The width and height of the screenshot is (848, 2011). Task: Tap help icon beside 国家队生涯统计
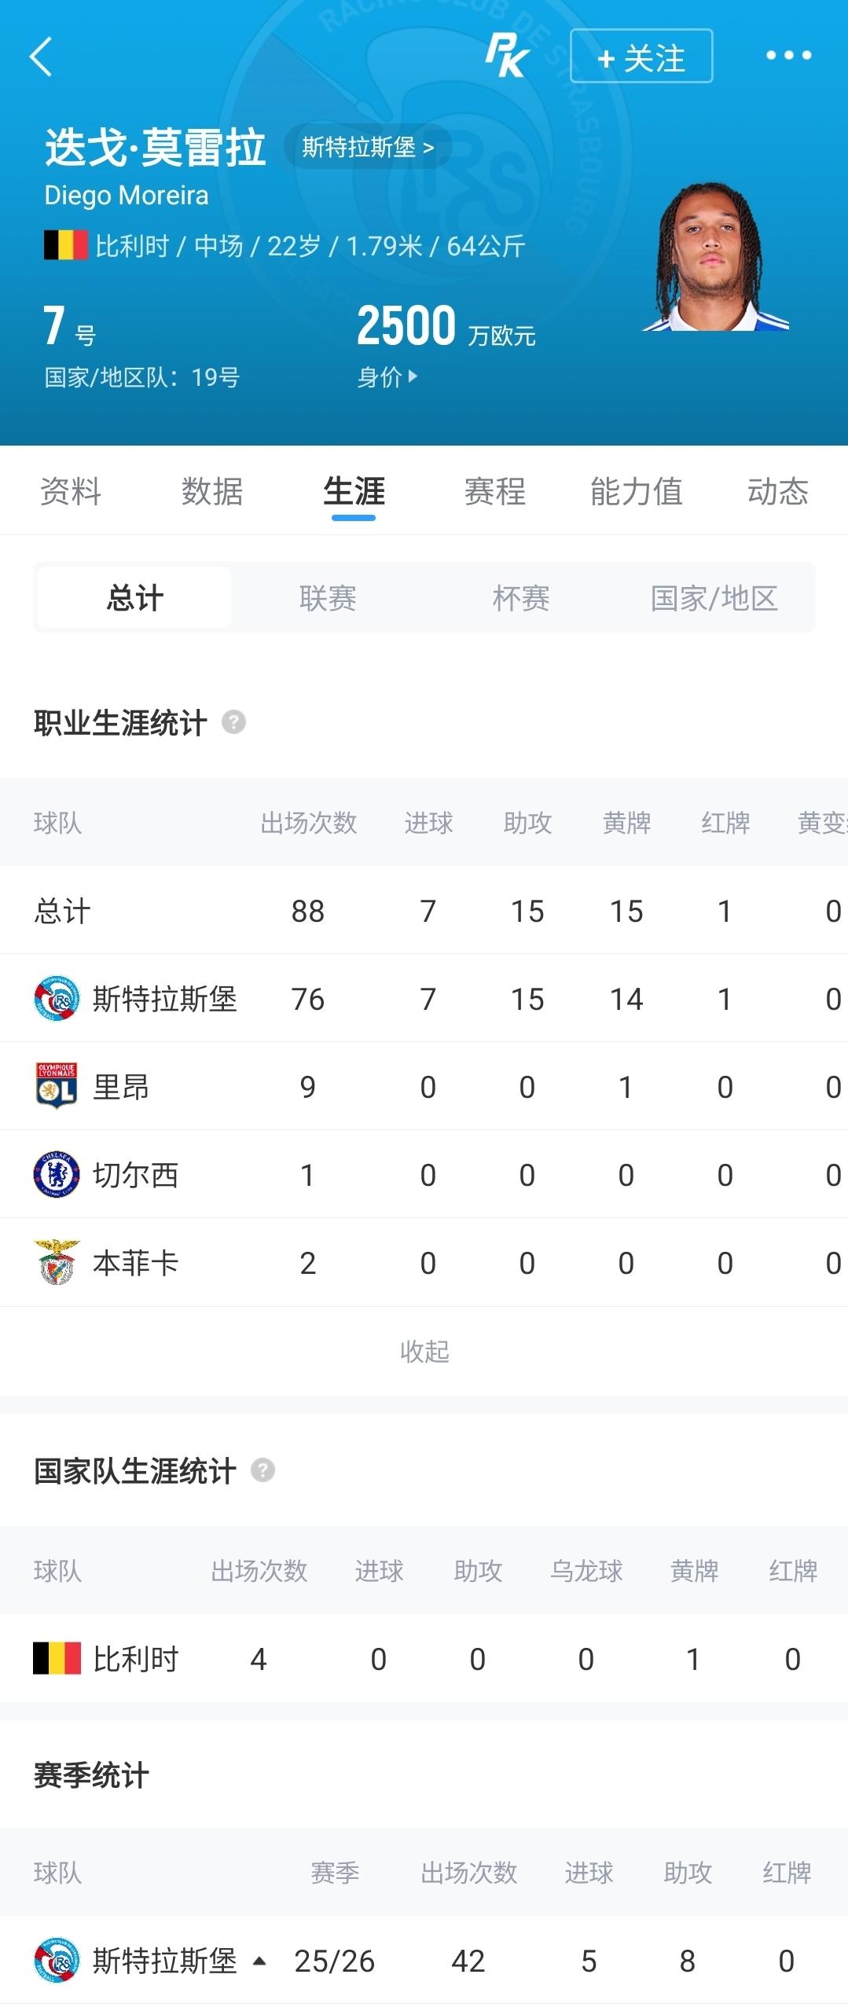click(x=262, y=1470)
